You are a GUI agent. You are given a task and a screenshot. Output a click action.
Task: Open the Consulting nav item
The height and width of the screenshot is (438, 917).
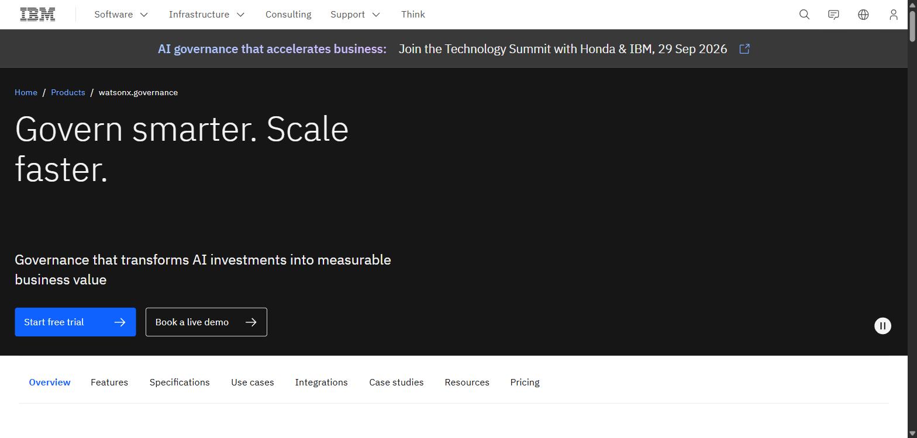coord(288,15)
